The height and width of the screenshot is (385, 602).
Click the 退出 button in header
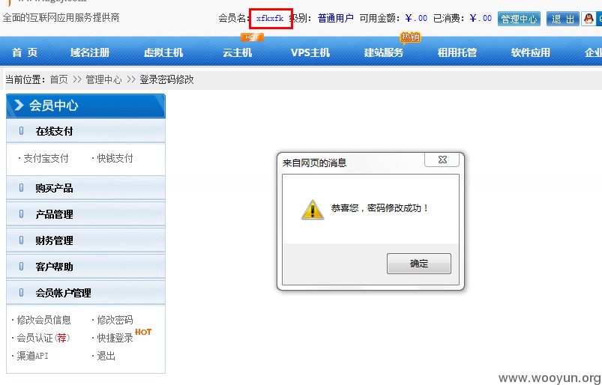click(563, 19)
